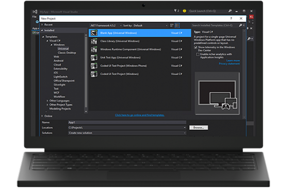The width and height of the screenshot is (294, 188).
Task: Select the Workflow category
Action: coord(59,97)
